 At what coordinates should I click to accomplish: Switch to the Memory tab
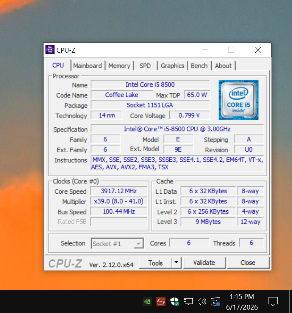(x=119, y=66)
